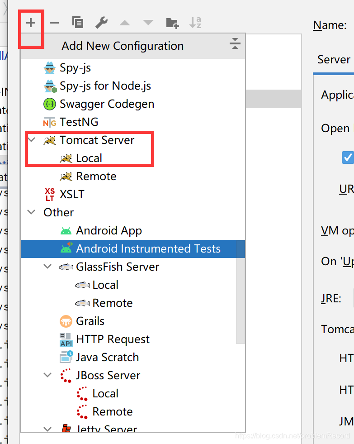
Task: Select Spy-js for Node.js configuration
Action: click(133, 86)
